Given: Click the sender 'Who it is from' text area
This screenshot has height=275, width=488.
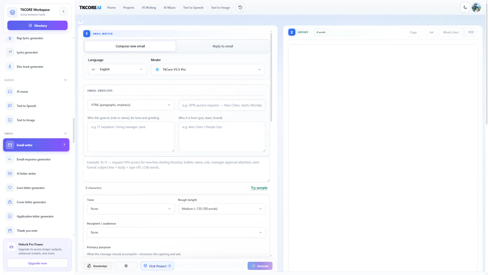Looking at the screenshot, I should coord(222,137).
